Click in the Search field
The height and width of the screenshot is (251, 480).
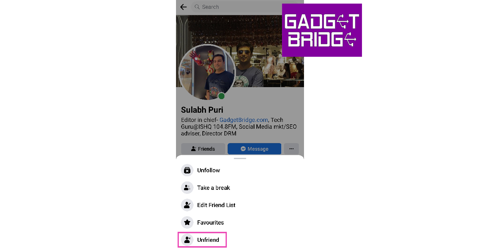236,7
